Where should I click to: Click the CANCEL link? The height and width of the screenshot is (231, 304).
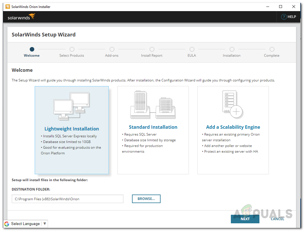[277, 219]
